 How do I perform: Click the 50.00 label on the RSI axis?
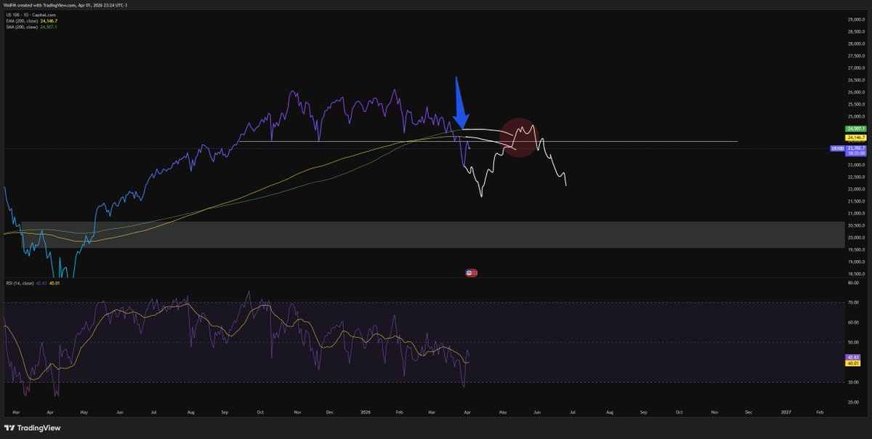(852, 342)
